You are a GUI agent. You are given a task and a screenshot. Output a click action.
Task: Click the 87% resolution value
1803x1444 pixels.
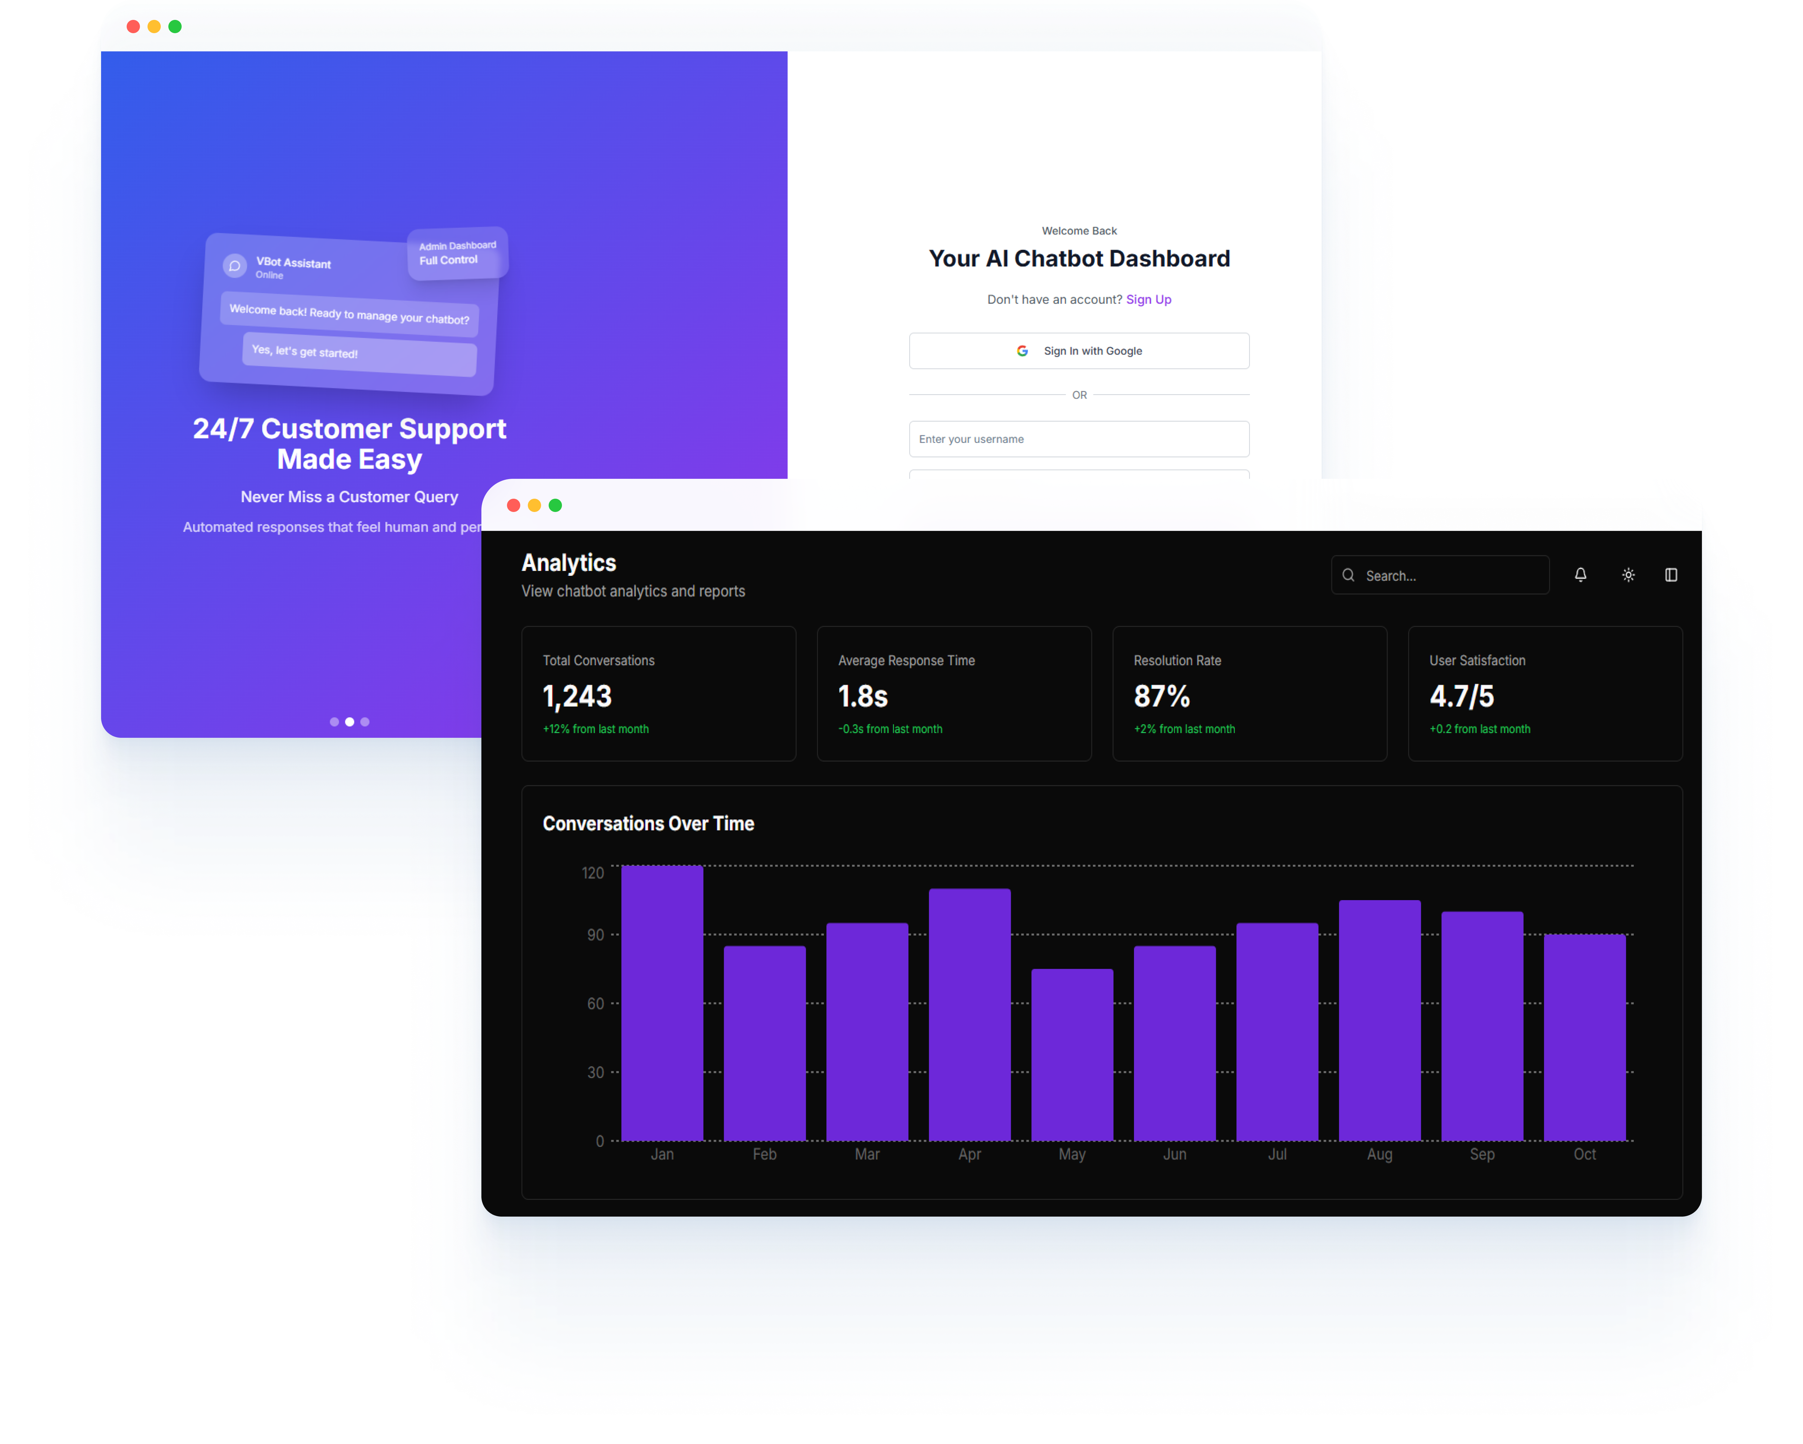1161,696
